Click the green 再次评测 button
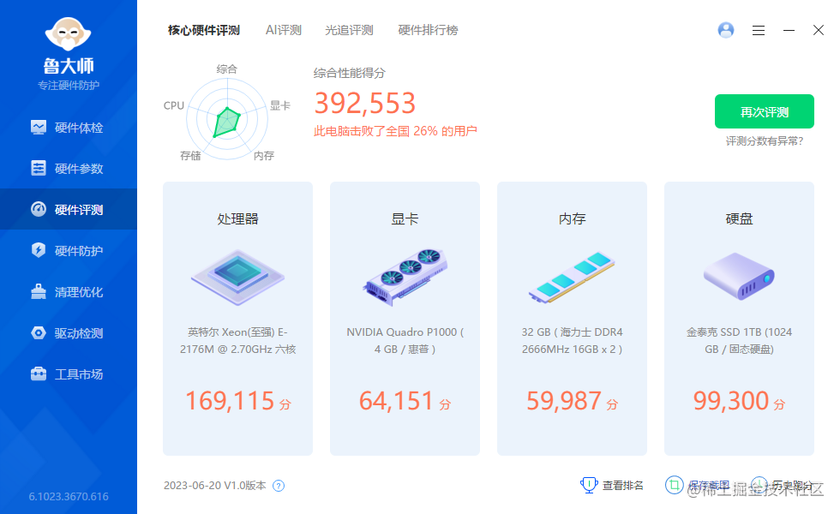 [x=764, y=111]
